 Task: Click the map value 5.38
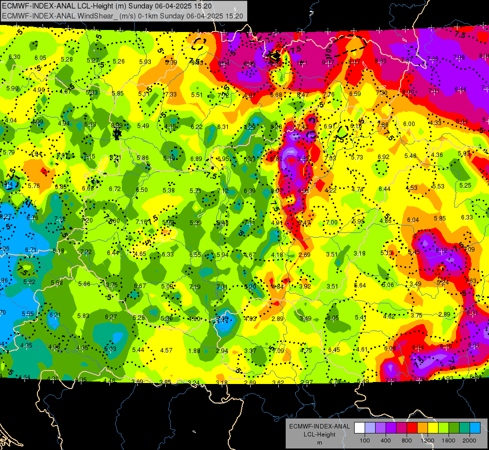coord(169,190)
